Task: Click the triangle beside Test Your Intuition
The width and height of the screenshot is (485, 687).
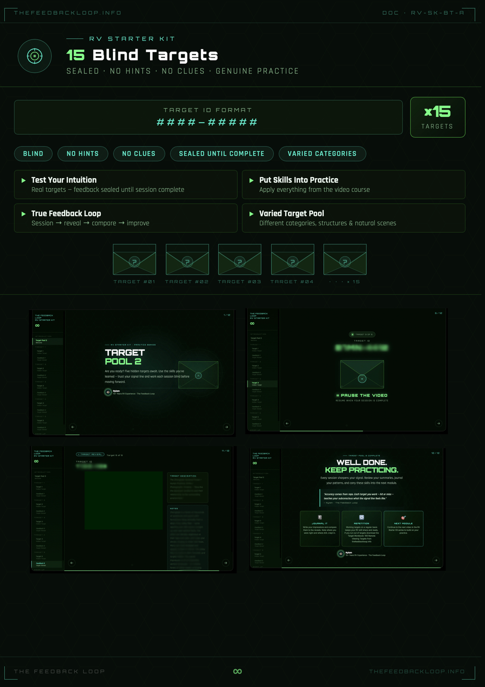Action: click(x=23, y=180)
